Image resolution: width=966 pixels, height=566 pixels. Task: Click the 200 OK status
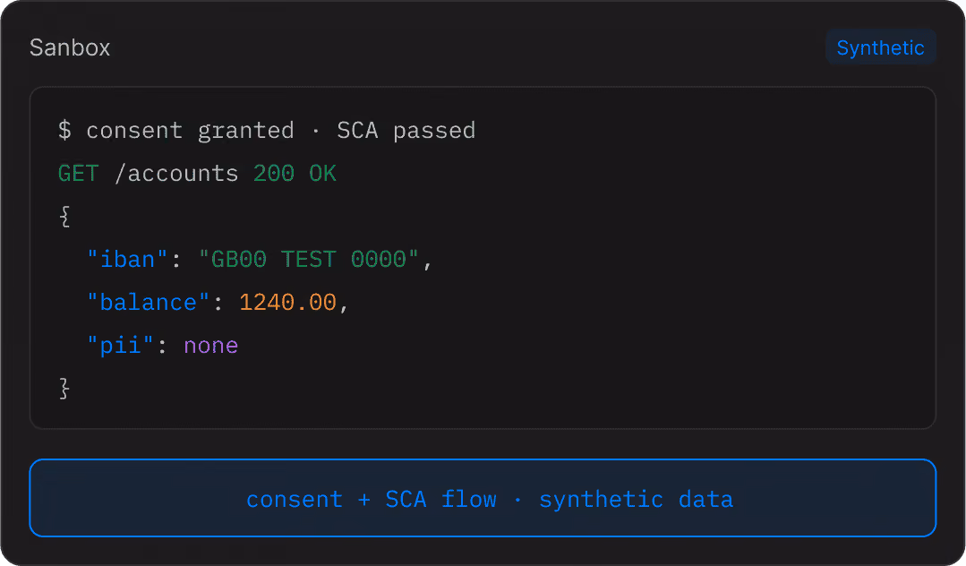tap(295, 173)
